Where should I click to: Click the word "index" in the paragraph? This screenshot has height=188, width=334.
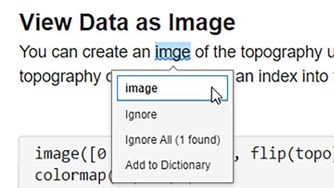point(278,76)
